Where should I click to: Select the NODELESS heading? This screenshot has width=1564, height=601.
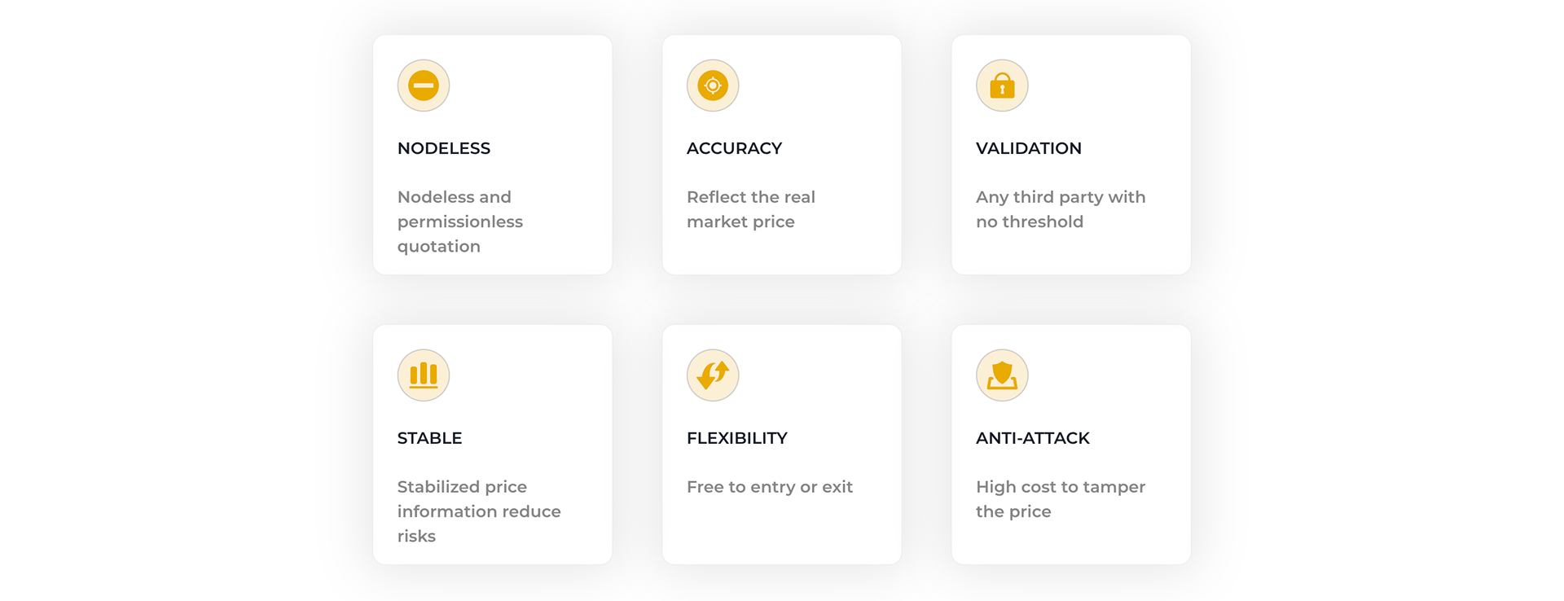click(444, 148)
